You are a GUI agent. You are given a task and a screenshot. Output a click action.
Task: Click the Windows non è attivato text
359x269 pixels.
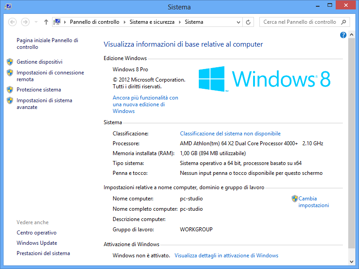141,256
